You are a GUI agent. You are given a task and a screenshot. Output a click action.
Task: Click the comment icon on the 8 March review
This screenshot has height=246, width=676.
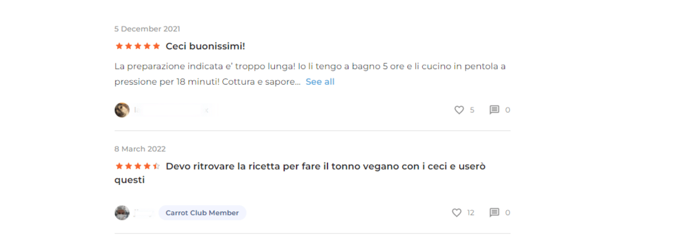[x=494, y=212]
